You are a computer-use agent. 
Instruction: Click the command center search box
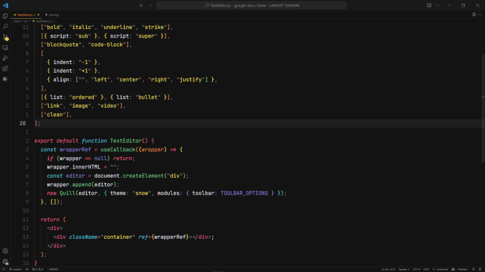252,5
